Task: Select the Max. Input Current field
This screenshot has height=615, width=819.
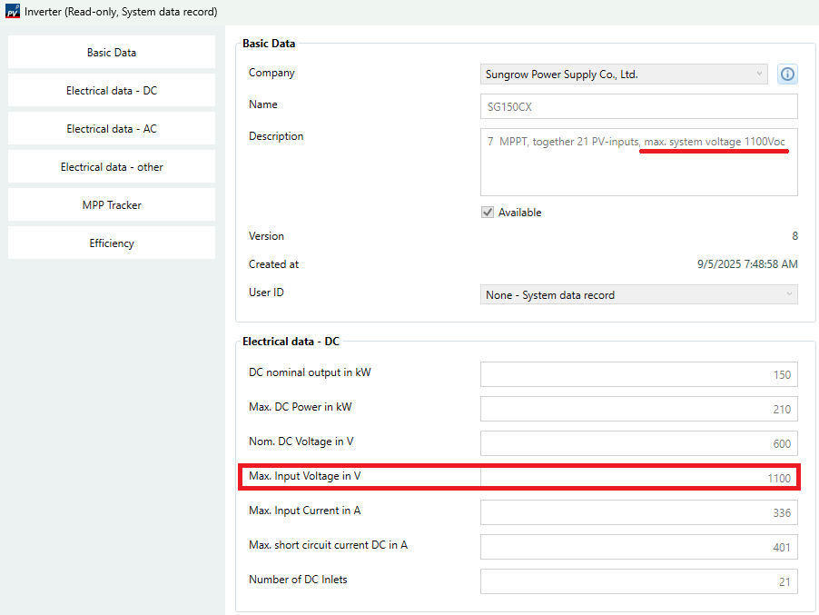Action: coord(638,512)
